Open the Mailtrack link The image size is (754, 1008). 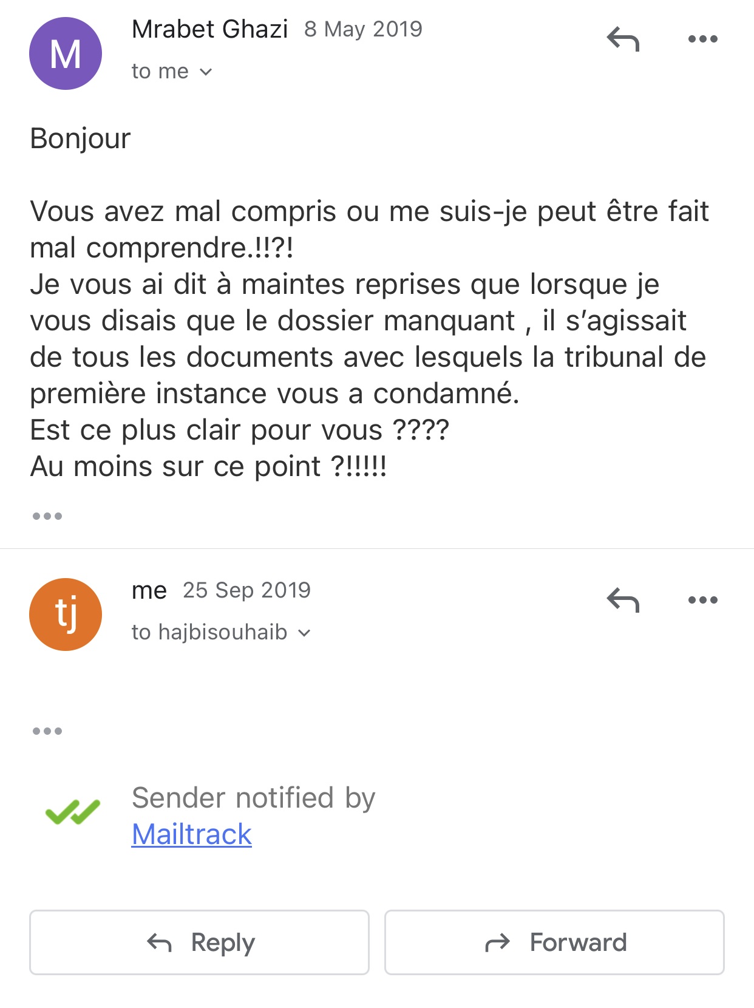click(191, 834)
